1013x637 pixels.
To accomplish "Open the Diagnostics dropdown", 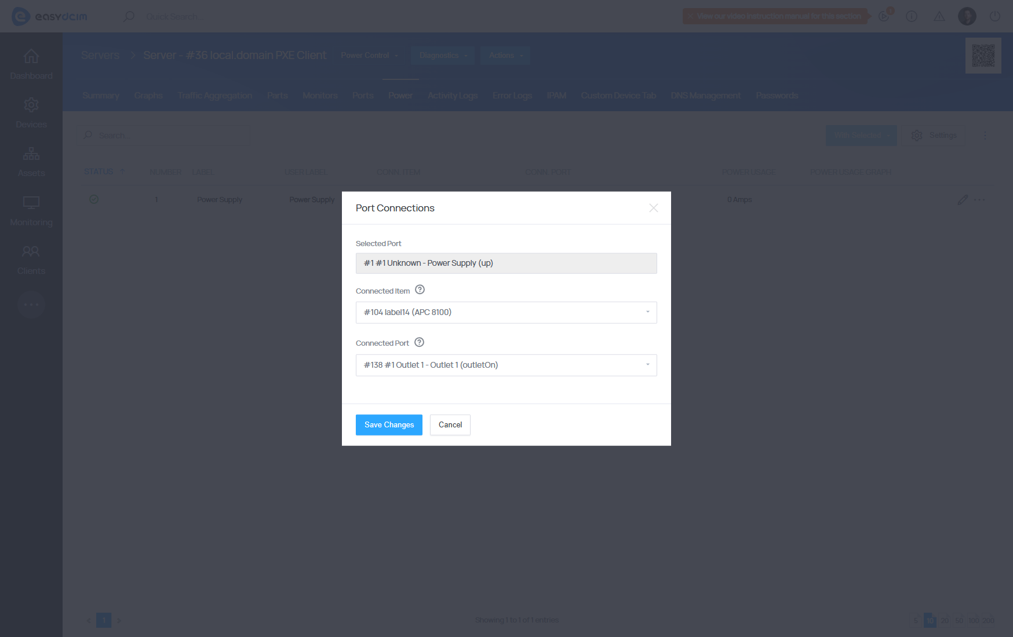I will click(x=443, y=56).
